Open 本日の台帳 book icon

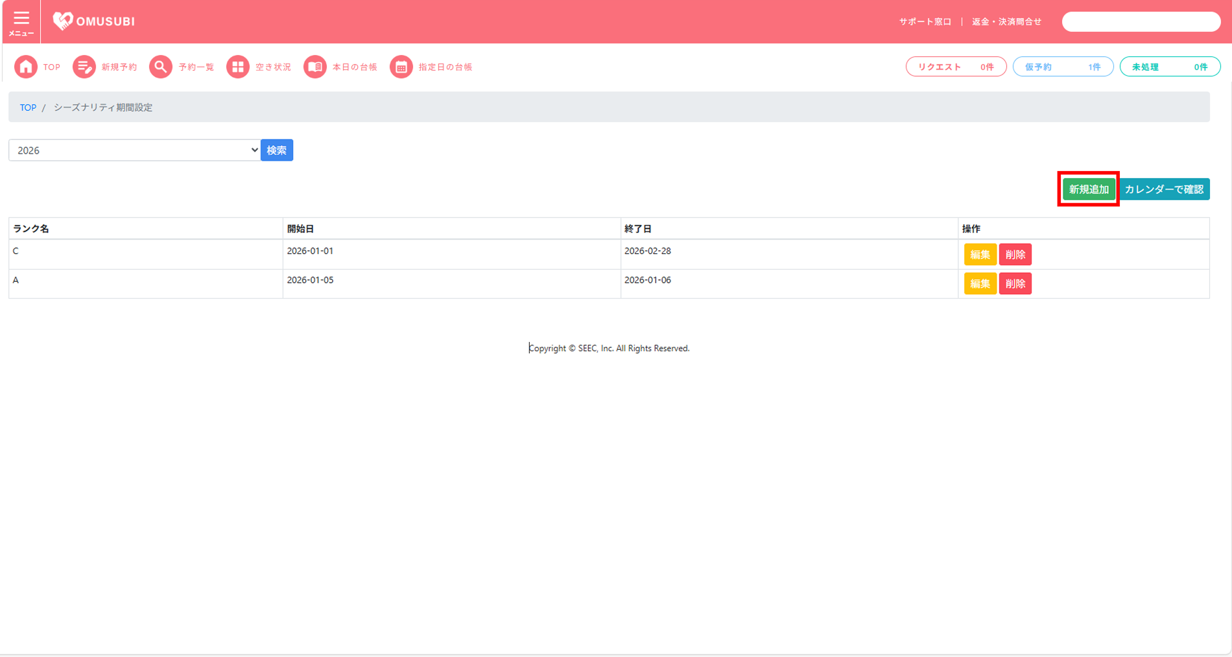pyautogui.click(x=315, y=67)
